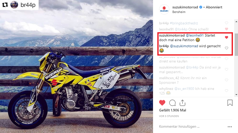Click the red heart like icon below comments
The height and width of the screenshot is (133, 238).
162,103
